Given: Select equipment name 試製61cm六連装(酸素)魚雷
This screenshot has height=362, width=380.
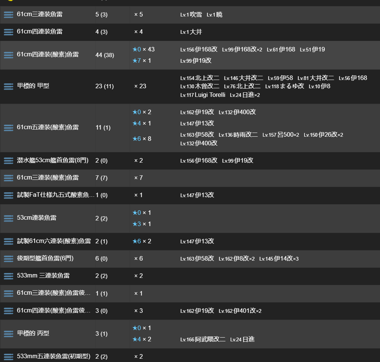Looking at the screenshot, I should 54,241.
